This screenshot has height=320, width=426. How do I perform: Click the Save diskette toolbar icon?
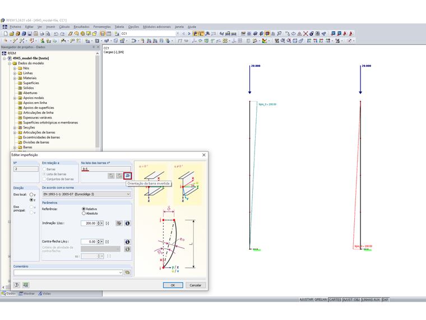pyautogui.click(x=30, y=34)
